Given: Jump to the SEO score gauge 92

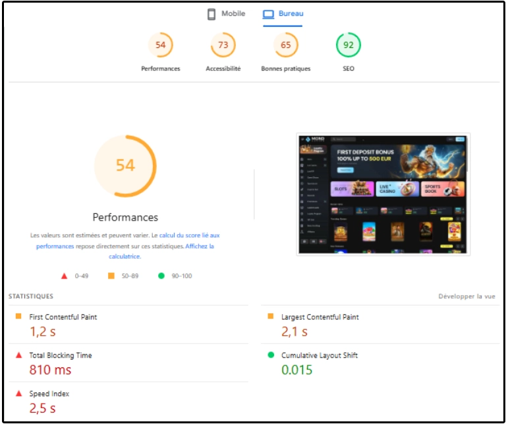Looking at the screenshot, I should tap(348, 45).
